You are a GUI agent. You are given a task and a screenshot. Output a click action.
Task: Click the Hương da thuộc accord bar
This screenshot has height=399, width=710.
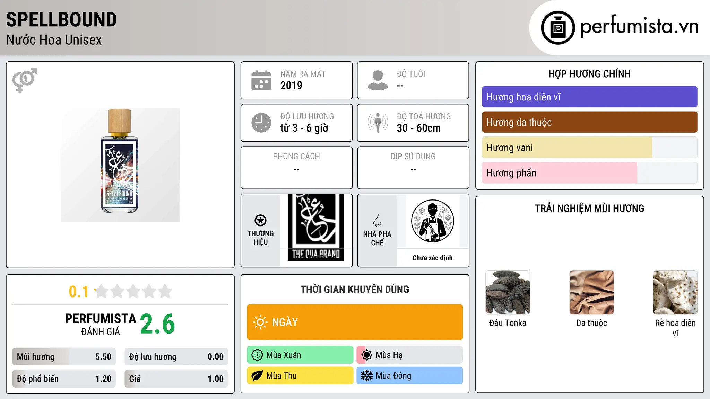pyautogui.click(x=589, y=122)
